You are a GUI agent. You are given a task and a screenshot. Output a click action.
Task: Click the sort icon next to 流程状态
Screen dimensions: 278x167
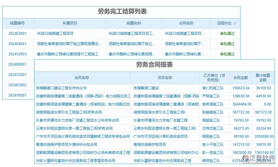[x=235, y=23]
